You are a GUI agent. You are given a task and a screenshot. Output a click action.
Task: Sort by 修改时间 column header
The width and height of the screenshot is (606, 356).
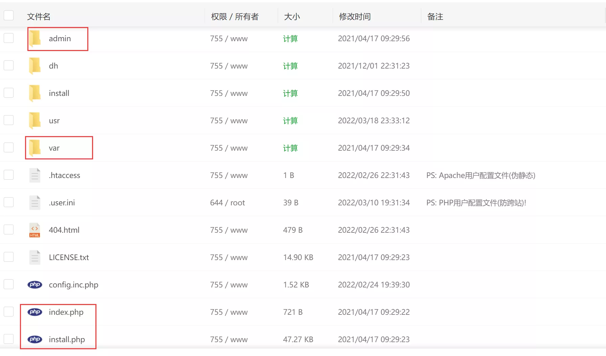(x=355, y=17)
